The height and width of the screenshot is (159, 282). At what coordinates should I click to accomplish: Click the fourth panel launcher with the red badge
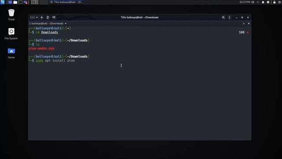pos(26,2)
